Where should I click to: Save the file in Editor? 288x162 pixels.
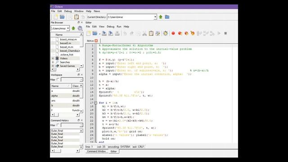point(104,33)
